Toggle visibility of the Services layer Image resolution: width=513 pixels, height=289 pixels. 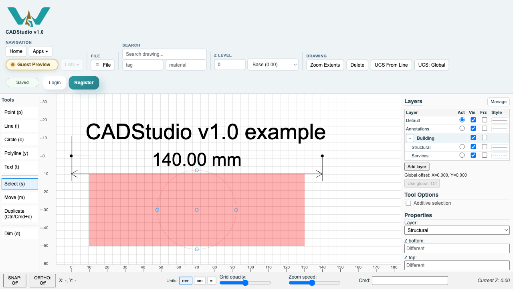(473, 155)
